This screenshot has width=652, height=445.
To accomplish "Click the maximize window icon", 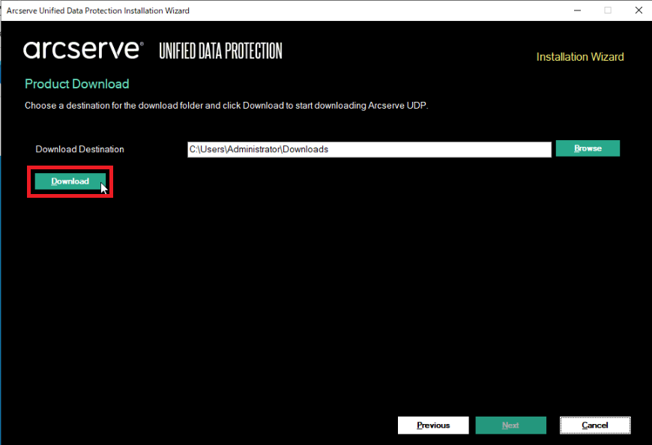I will point(608,10).
